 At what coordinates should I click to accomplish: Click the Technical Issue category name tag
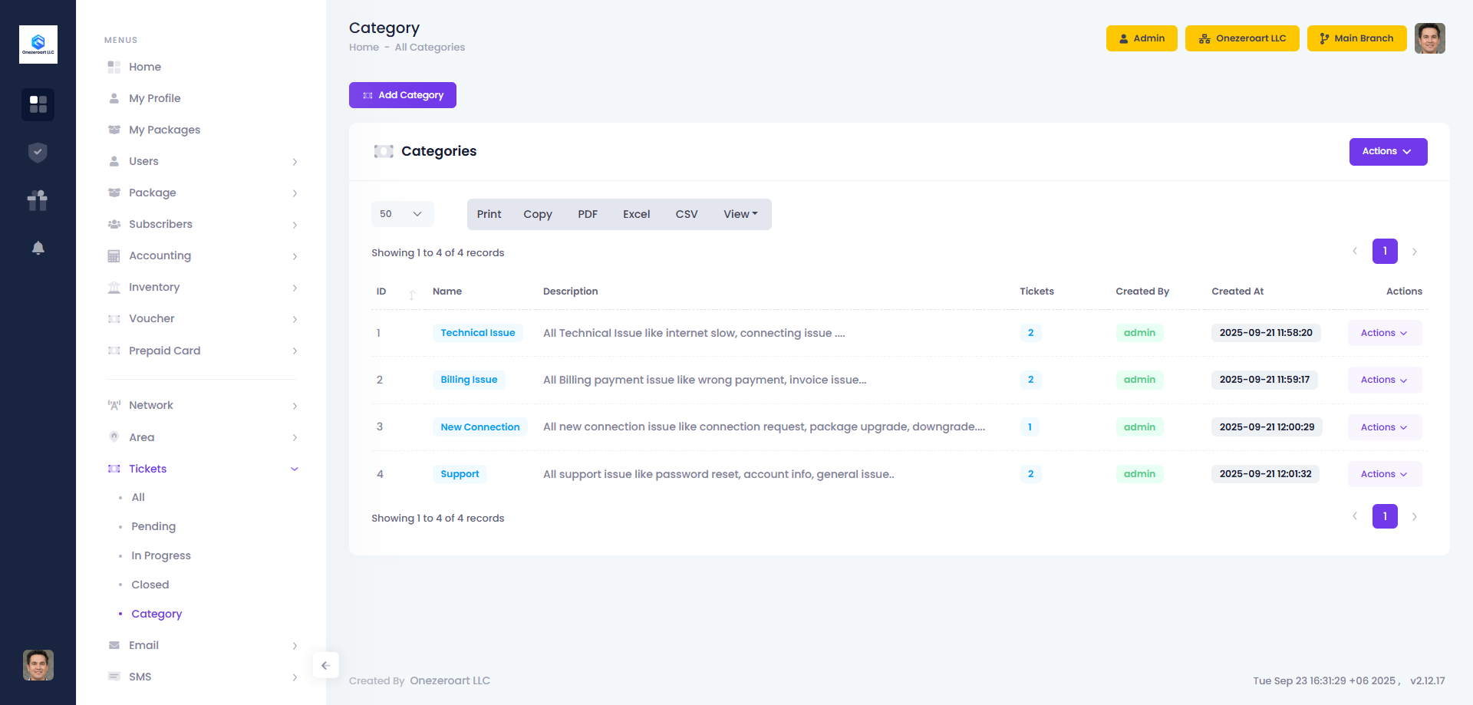[x=477, y=333]
